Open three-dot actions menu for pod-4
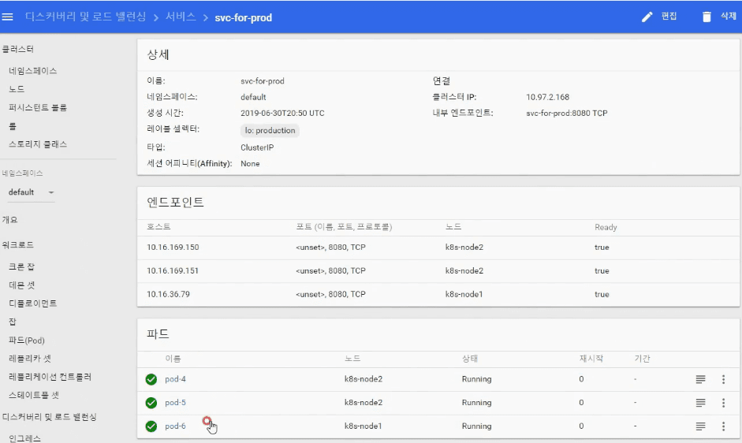Viewport: 742px width, 443px height. [x=723, y=379]
